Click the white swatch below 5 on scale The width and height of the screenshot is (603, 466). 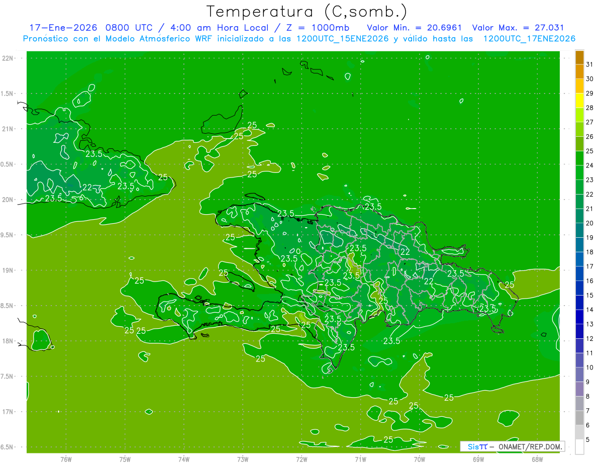point(579,447)
